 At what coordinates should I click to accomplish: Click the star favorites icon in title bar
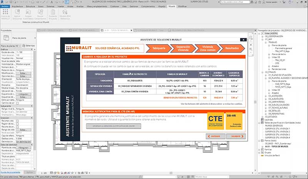pos(259,2)
